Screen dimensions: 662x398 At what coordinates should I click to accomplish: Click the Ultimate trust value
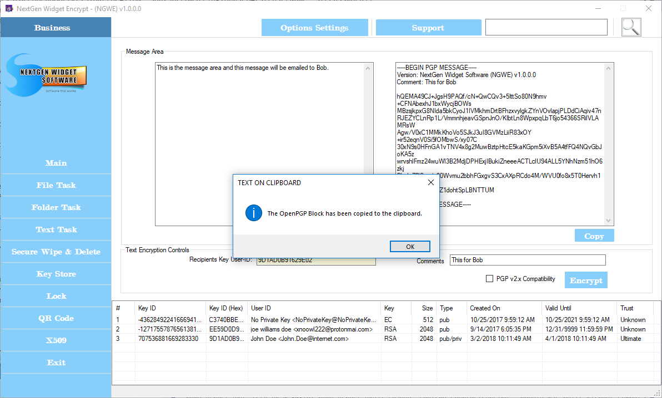coord(631,339)
